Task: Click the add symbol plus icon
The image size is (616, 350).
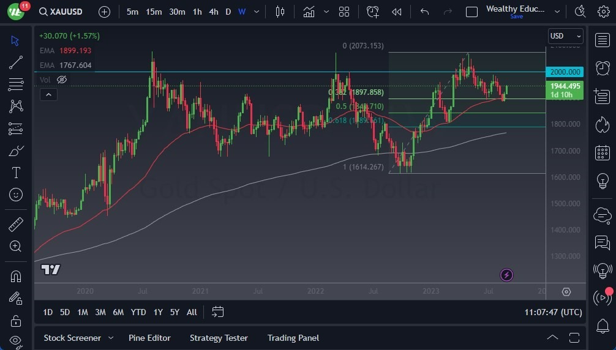Action: (104, 12)
